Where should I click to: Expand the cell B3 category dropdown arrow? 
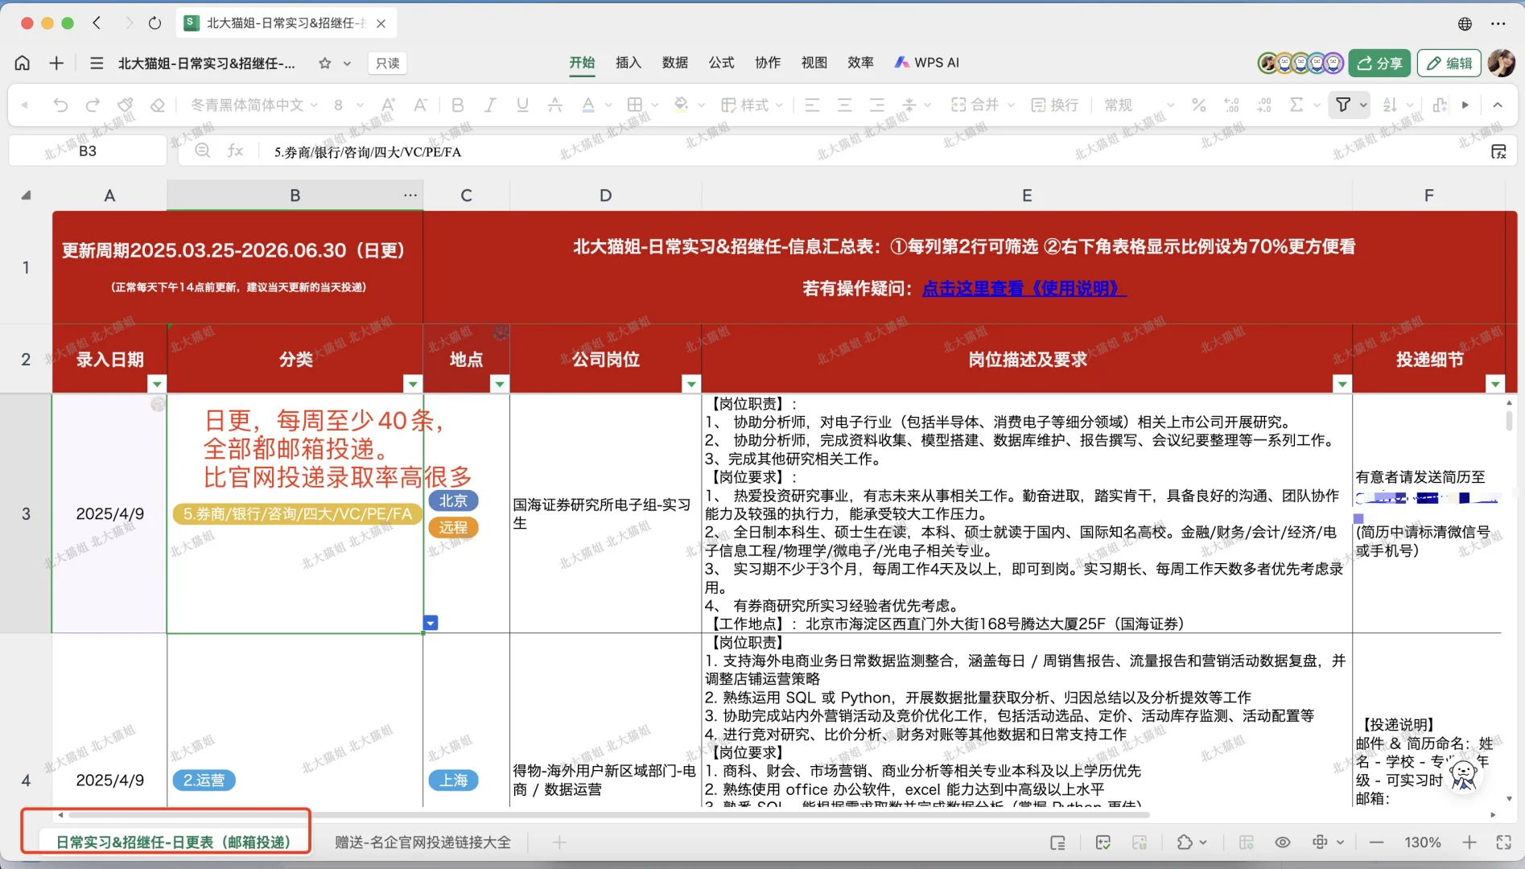pos(431,623)
